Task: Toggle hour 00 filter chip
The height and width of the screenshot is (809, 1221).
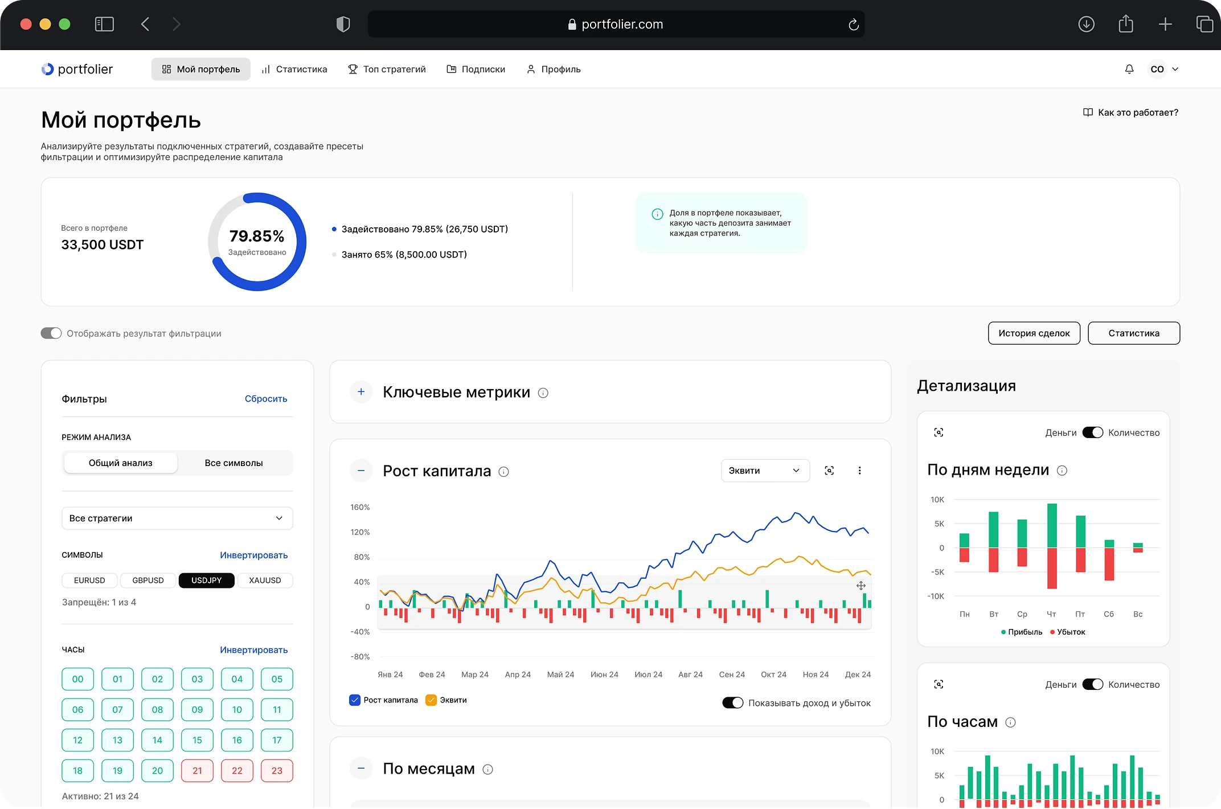Action: click(77, 679)
